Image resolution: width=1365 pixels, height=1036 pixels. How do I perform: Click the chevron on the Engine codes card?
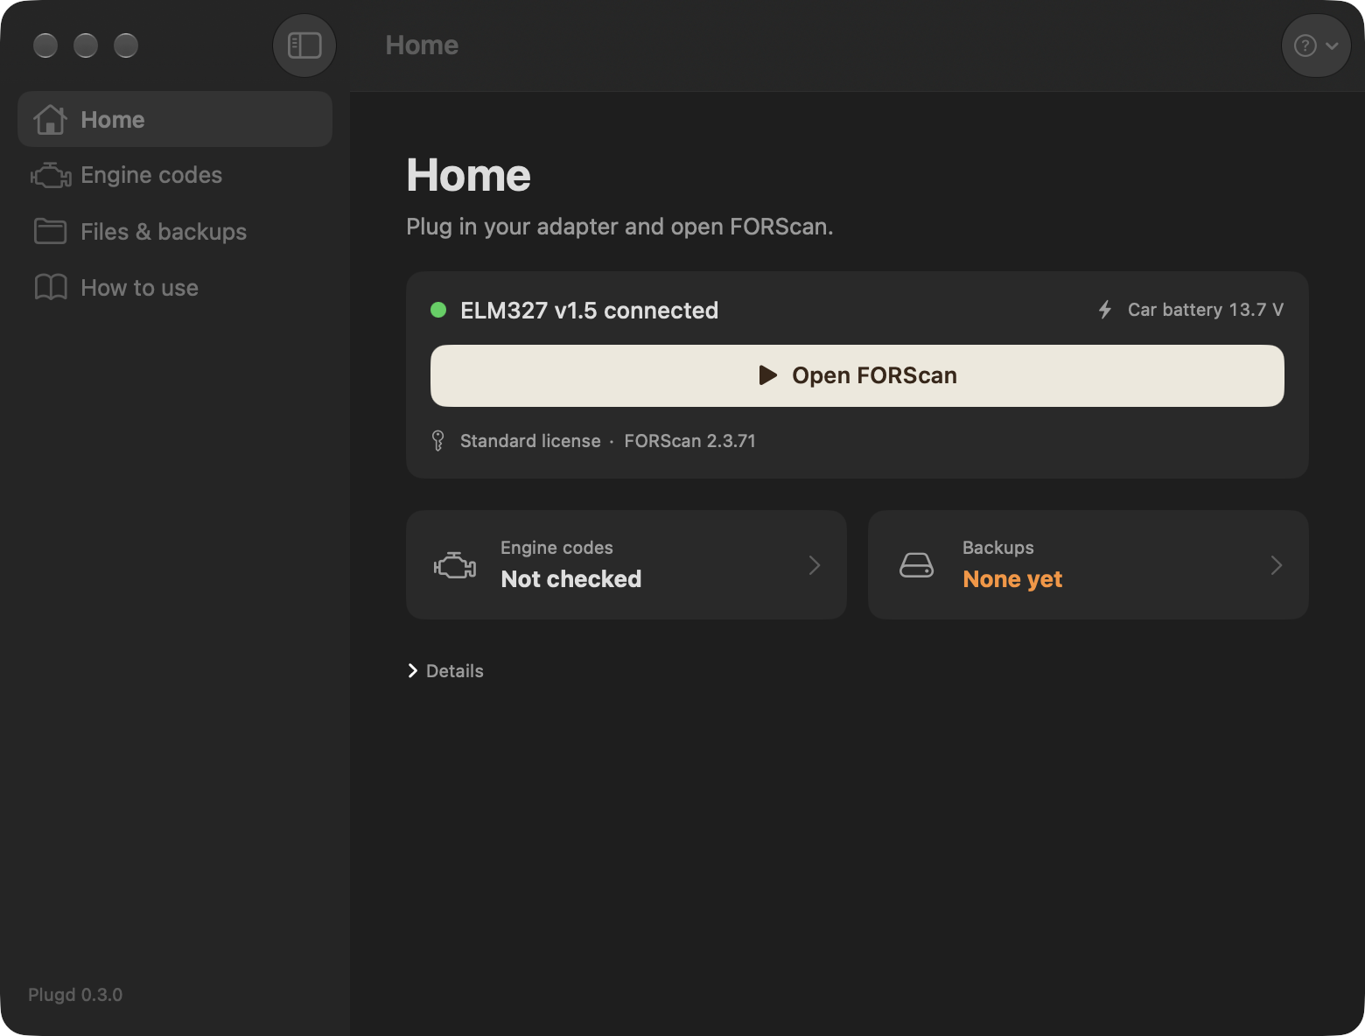pyautogui.click(x=815, y=565)
